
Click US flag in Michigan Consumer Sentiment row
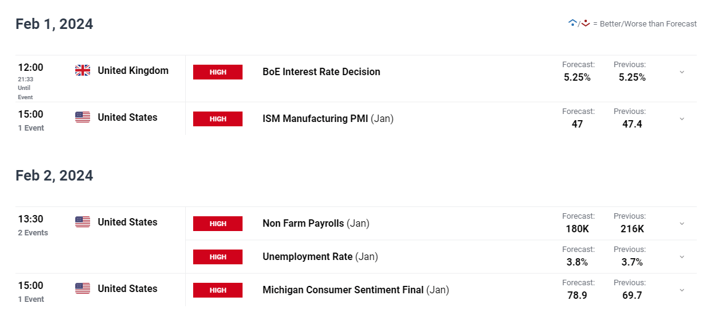[x=83, y=288]
